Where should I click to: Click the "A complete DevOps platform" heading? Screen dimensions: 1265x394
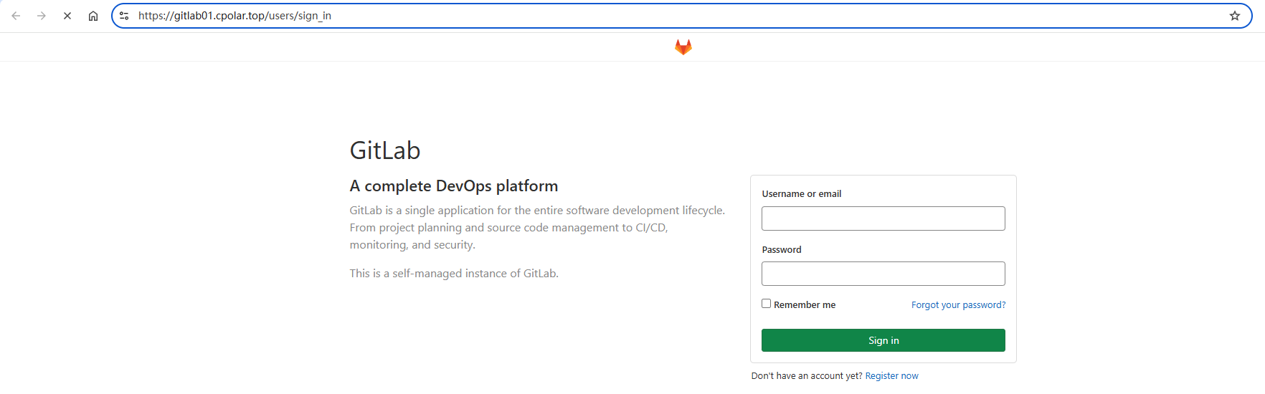[x=454, y=186]
